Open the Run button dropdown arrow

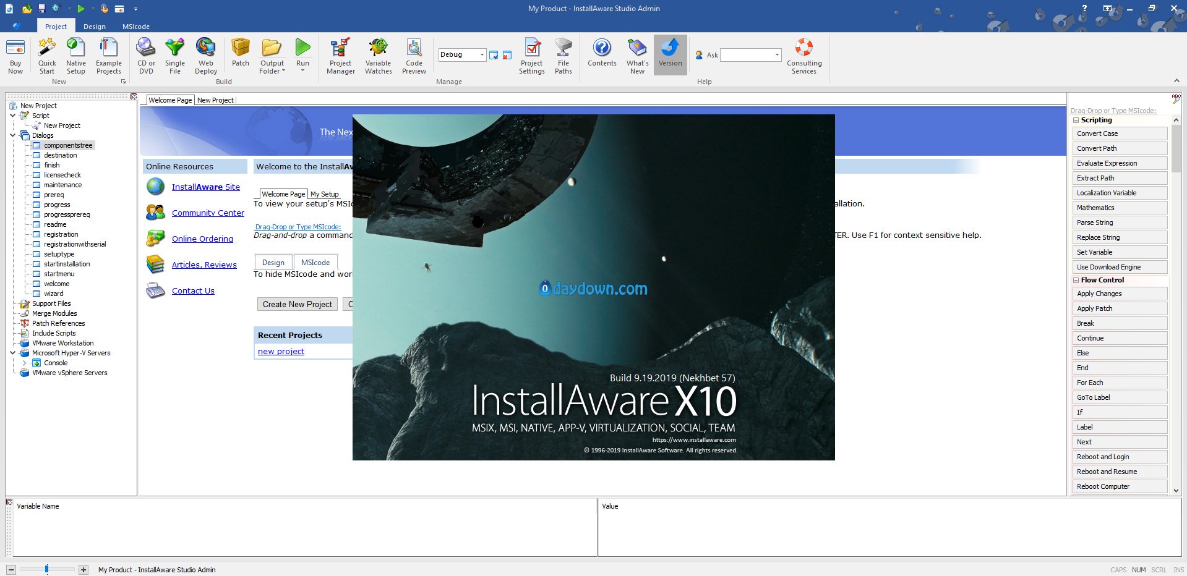(x=302, y=70)
